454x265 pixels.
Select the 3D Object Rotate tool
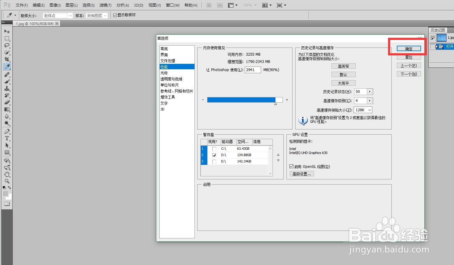click(7, 160)
